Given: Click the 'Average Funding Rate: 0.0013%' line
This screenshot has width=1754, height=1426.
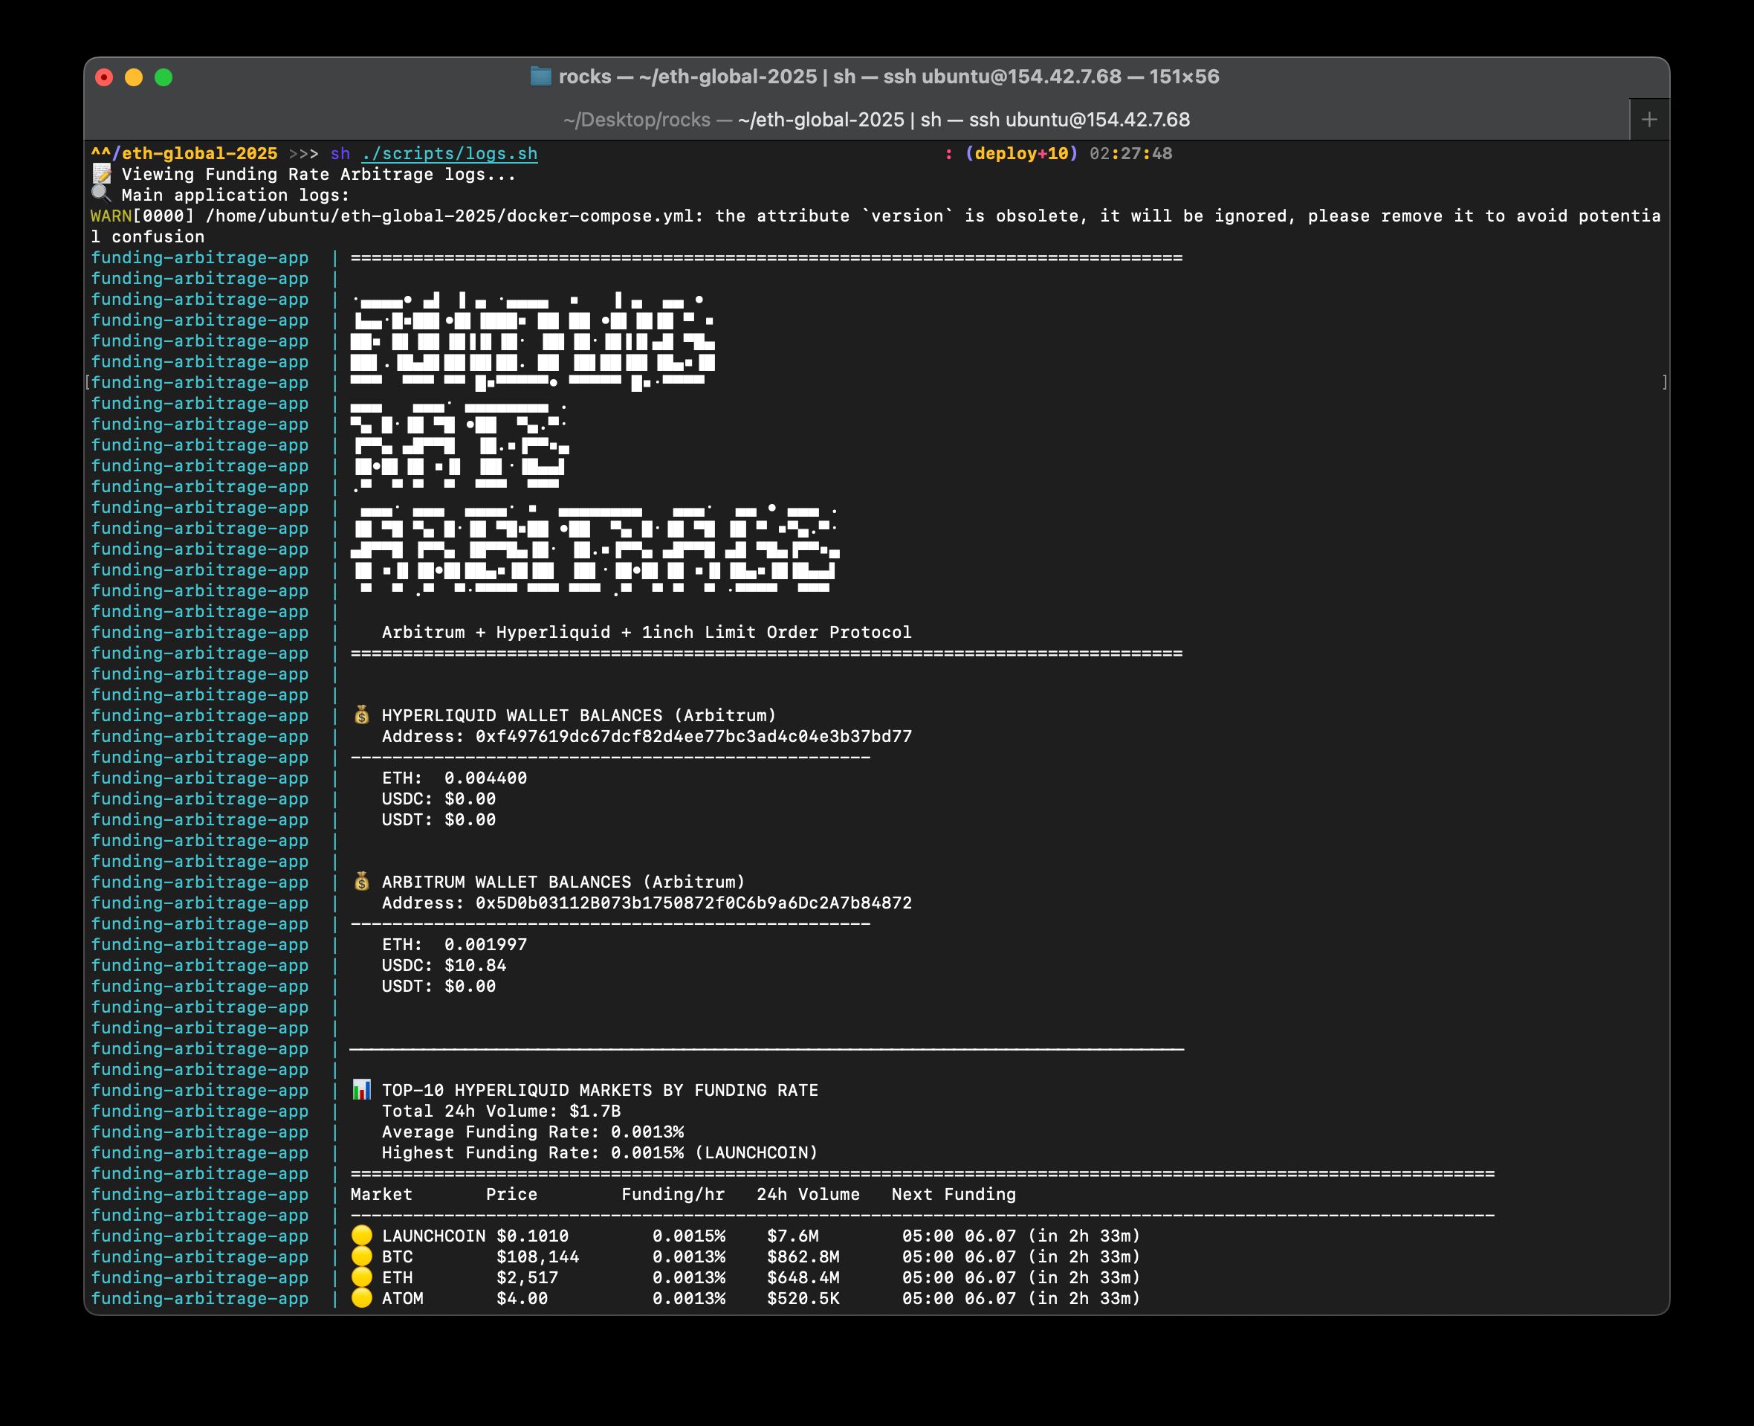Looking at the screenshot, I should tap(533, 1132).
